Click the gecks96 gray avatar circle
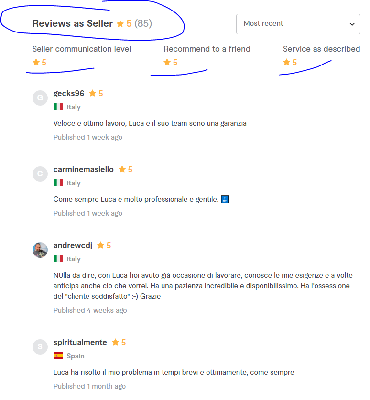Image resolution: width=370 pixels, height=400 pixels. (x=40, y=97)
